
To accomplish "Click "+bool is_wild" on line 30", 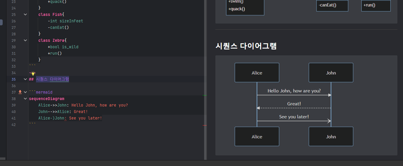I will 63,47.
